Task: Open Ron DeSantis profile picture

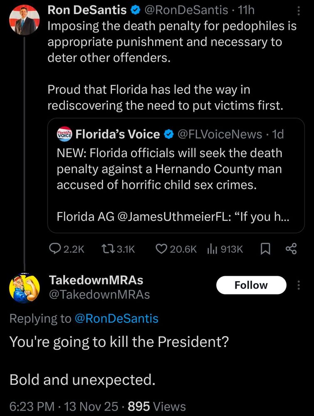Action: [24, 20]
